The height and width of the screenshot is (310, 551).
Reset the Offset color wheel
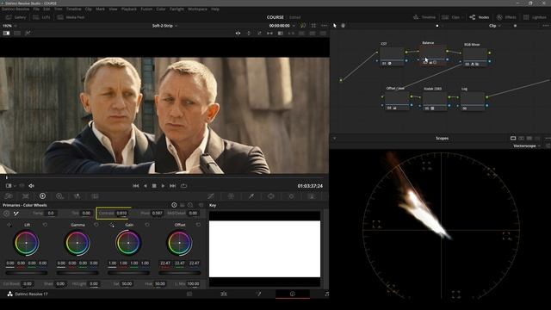click(x=199, y=225)
